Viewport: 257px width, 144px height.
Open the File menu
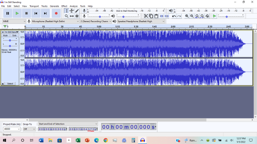coord(3,6)
